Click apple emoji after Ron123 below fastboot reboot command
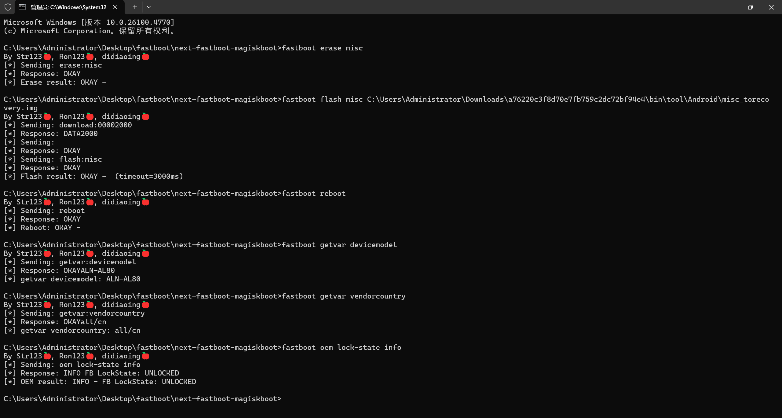This screenshot has width=782, height=418. 90,202
